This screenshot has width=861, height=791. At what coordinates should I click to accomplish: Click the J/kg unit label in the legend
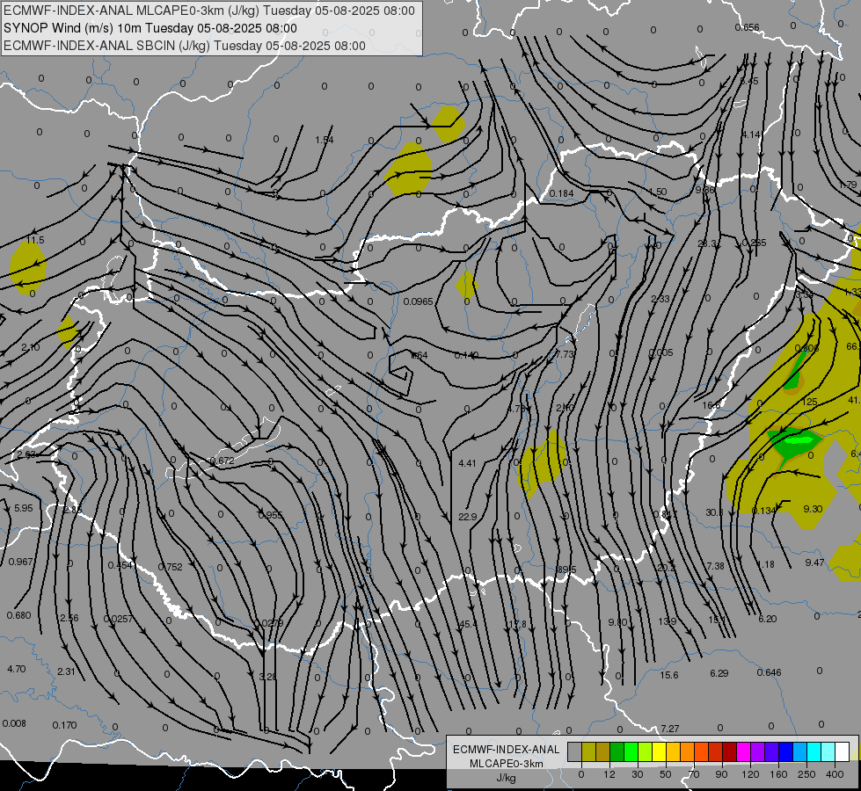(506, 778)
